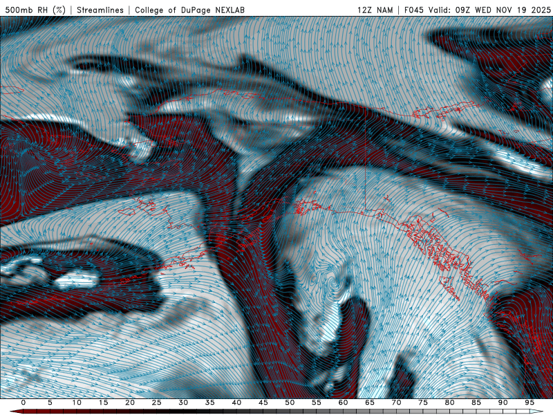
Task: Click the '90' value on color scale
Action: 503,403
